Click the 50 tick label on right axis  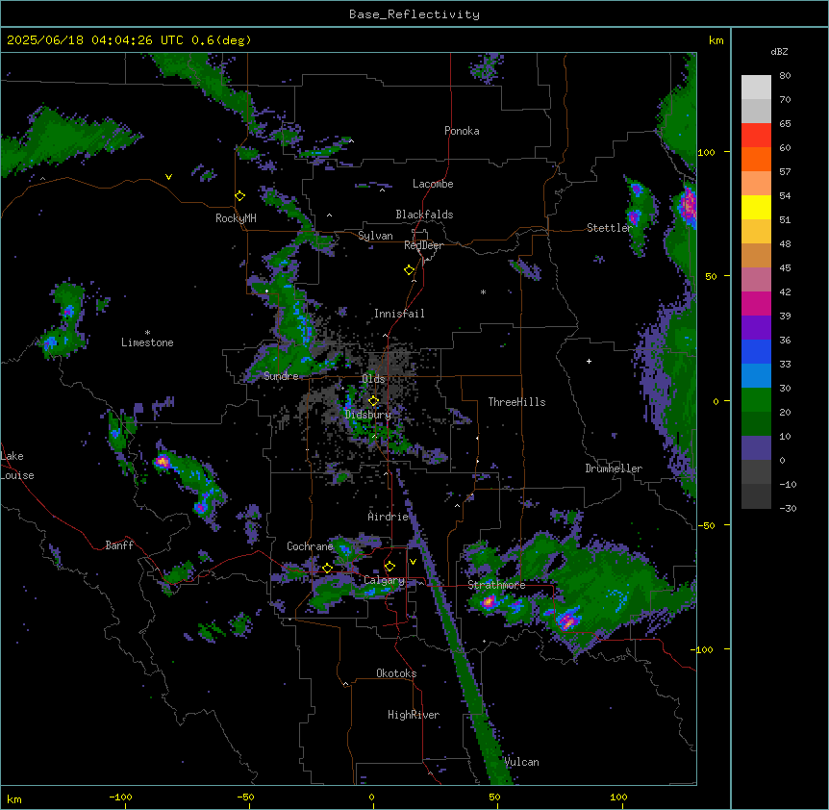[x=711, y=276]
